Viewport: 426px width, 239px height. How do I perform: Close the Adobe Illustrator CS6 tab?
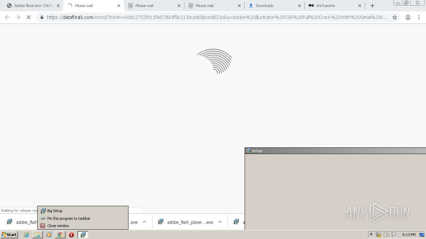coord(58,6)
